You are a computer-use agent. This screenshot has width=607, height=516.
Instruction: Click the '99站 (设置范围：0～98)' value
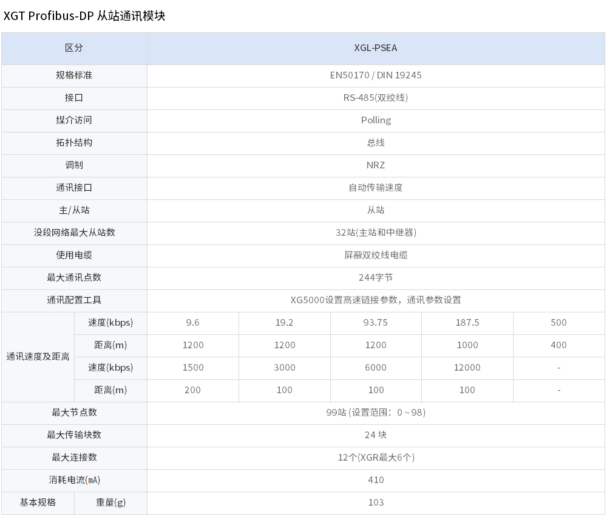(x=376, y=413)
